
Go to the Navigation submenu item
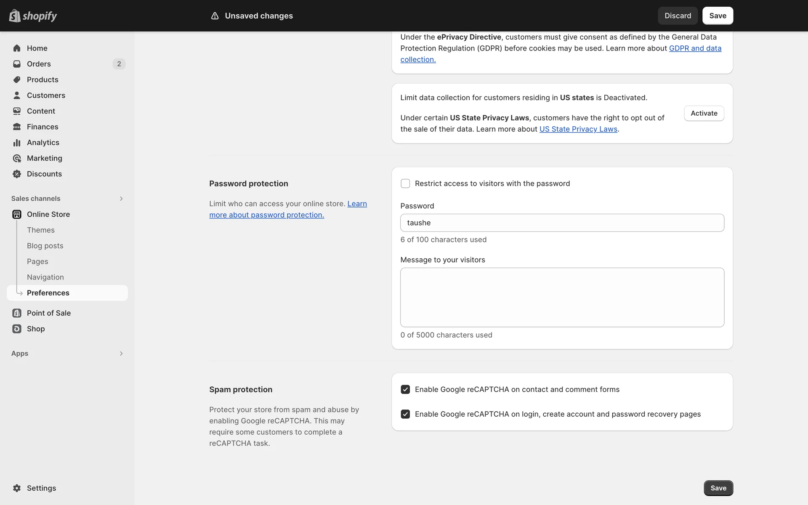click(x=45, y=277)
